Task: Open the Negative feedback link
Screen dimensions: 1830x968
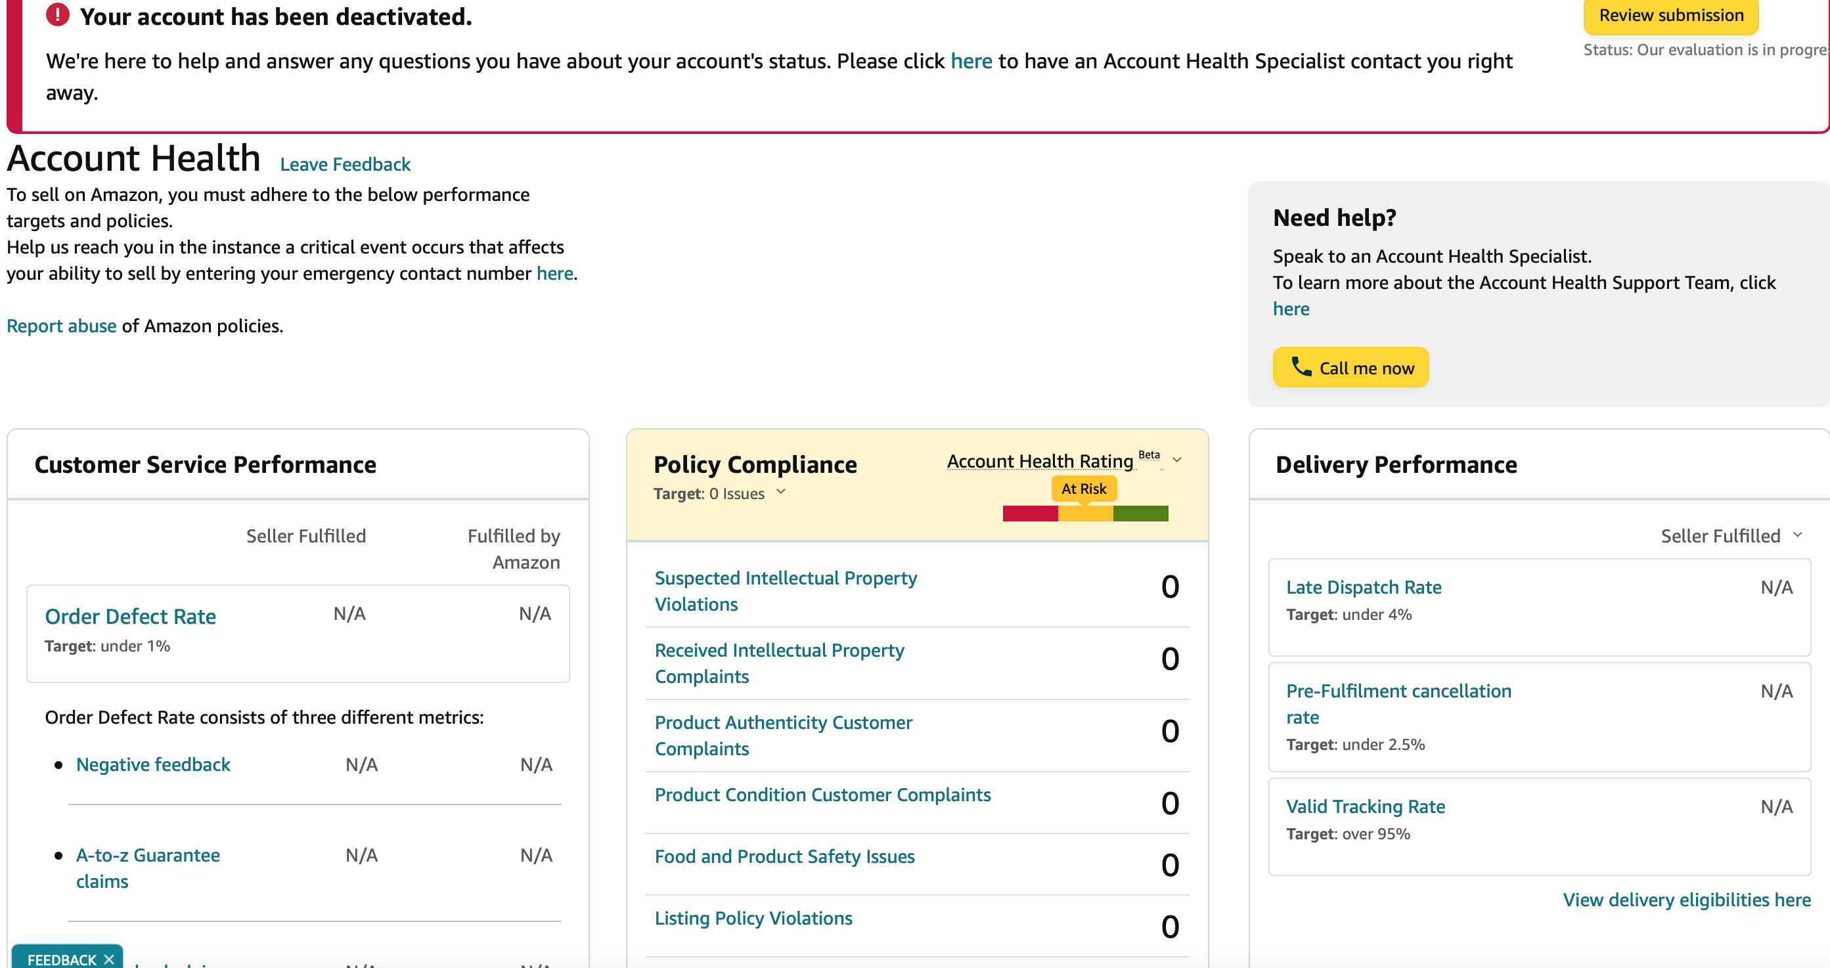Action: point(154,764)
